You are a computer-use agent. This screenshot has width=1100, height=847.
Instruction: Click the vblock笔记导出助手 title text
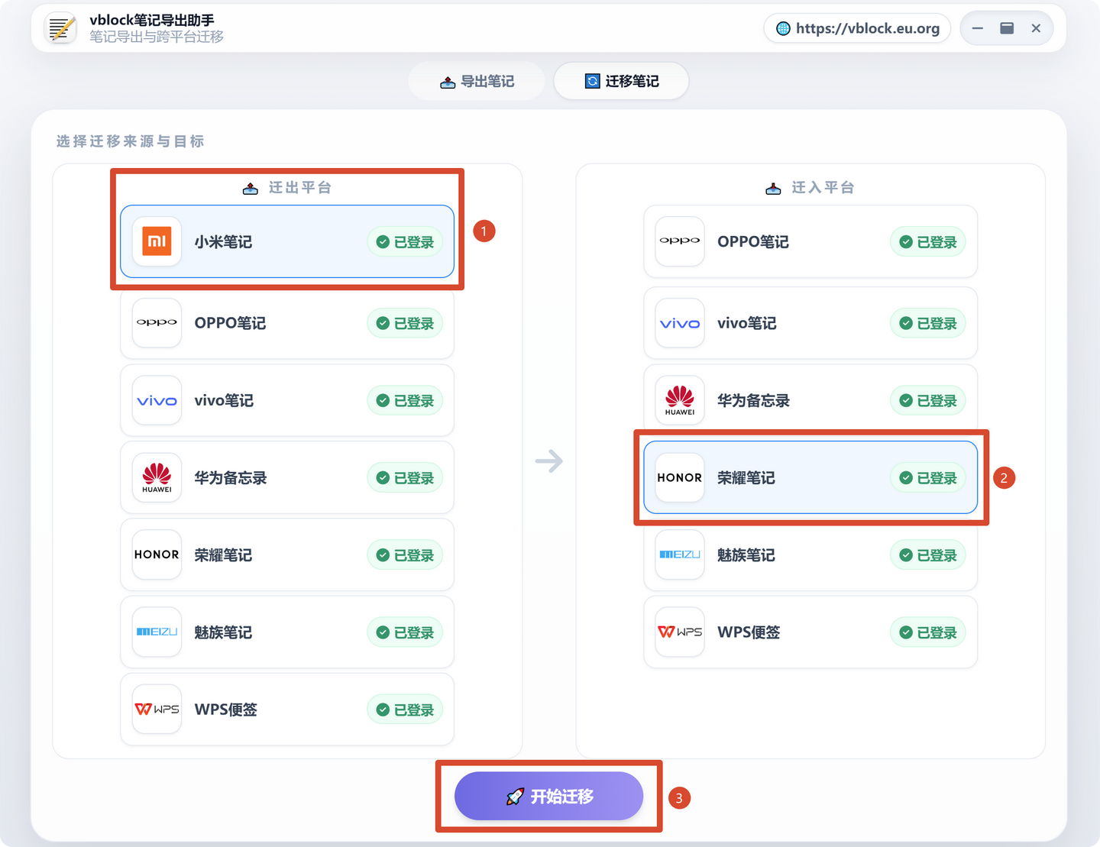click(x=152, y=21)
